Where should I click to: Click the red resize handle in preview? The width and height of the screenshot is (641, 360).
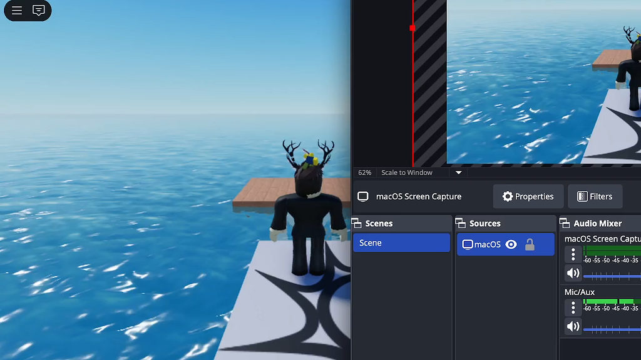pos(413,27)
